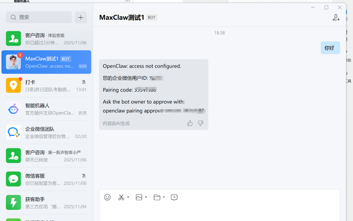Open the 微信客服 conversation
The width and height of the screenshot is (353, 221).
pyautogui.click(x=46, y=179)
